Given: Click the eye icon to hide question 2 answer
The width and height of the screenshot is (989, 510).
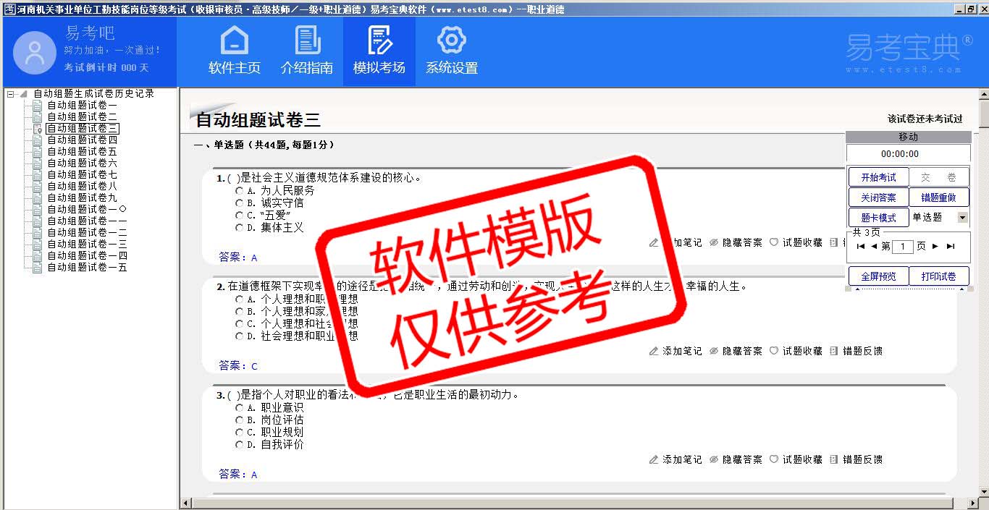Looking at the screenshot, I should point(714,351).
